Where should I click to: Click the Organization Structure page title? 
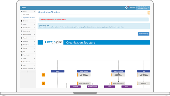click(x=49, y=12)
